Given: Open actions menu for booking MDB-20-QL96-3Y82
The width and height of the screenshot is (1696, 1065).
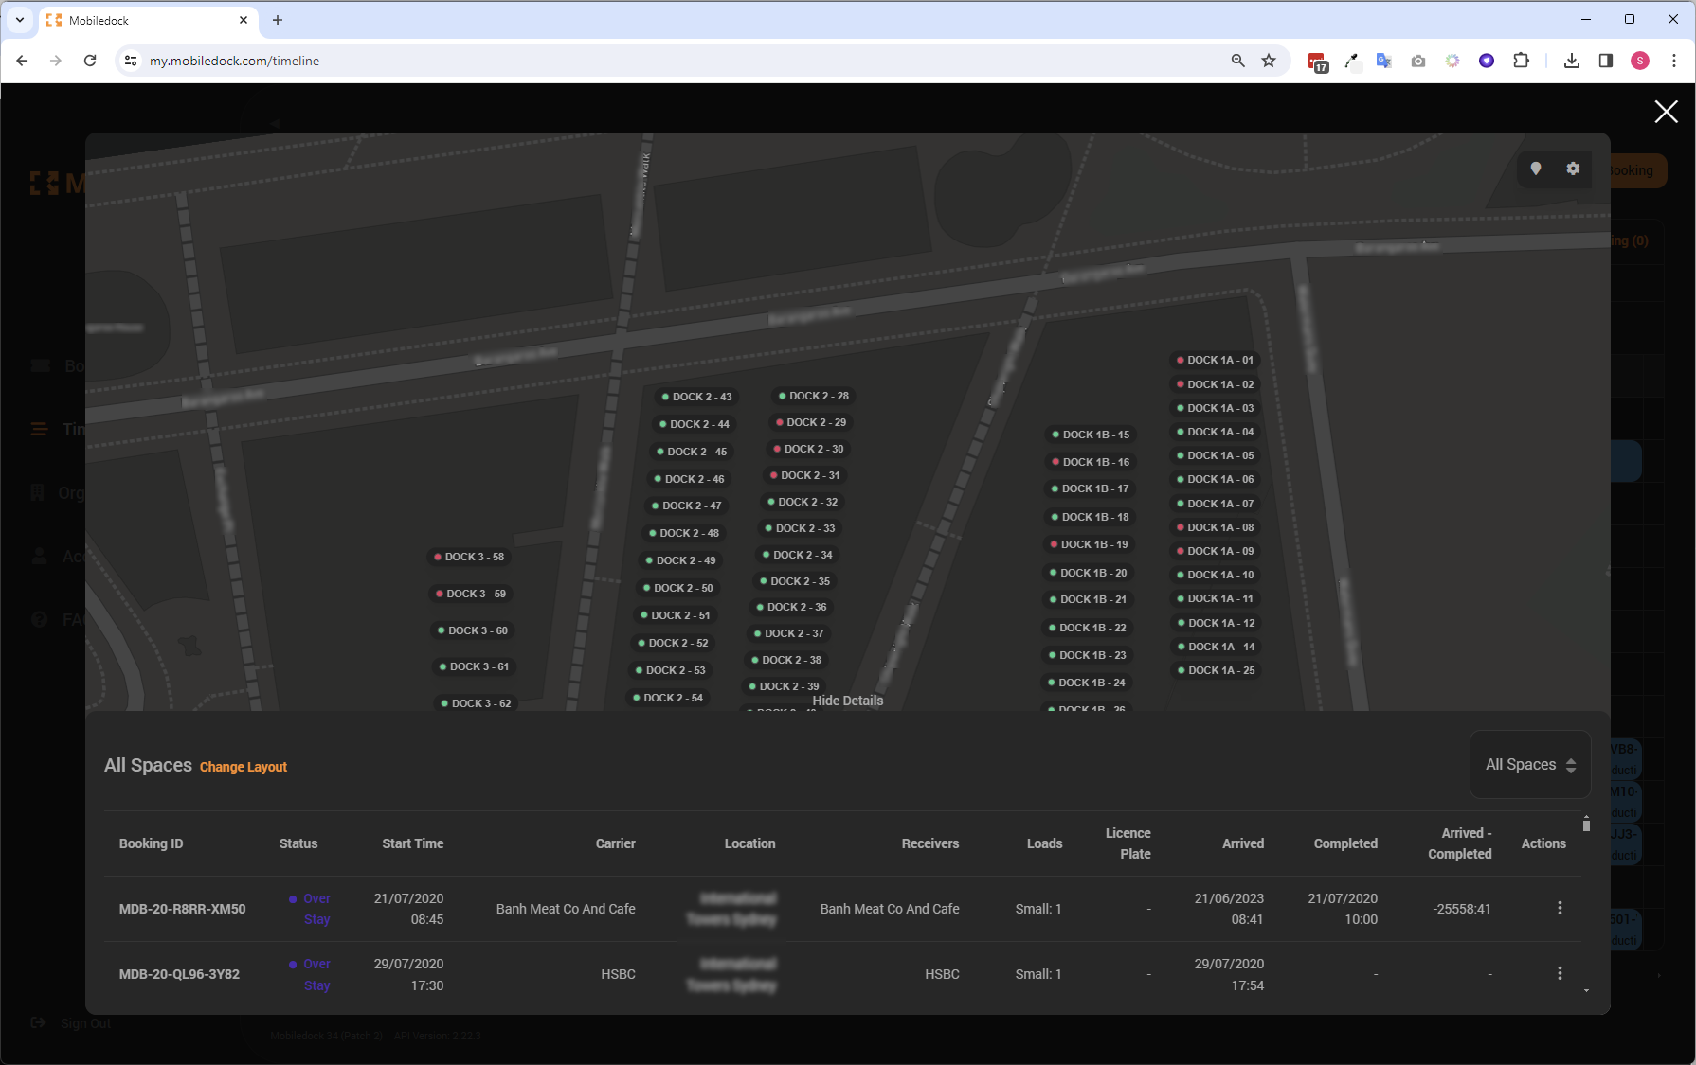Looking at the screenshot, I should click(x=1560, y=973).
